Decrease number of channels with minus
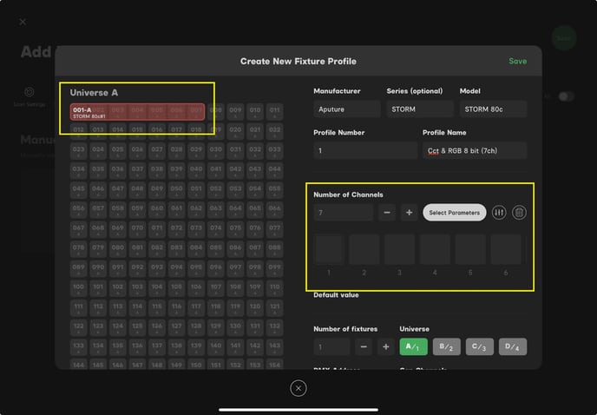The width and height of the screenshot is (597, 415). 387,213
